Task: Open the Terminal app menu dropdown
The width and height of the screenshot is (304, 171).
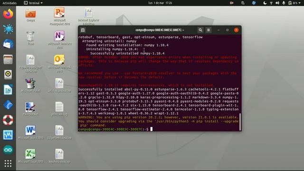Action: point(33,3)
